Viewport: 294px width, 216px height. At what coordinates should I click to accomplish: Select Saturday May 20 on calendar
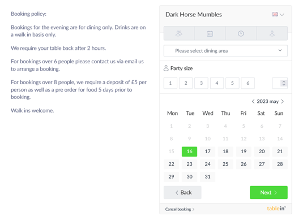point(262,152)
